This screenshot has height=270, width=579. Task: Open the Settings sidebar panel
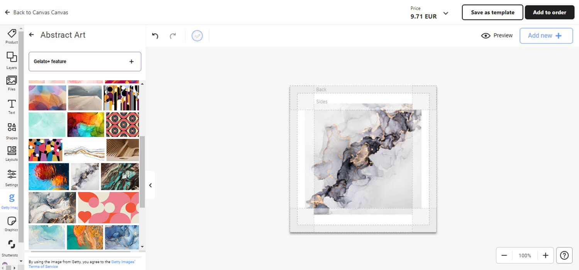point(12,177)
